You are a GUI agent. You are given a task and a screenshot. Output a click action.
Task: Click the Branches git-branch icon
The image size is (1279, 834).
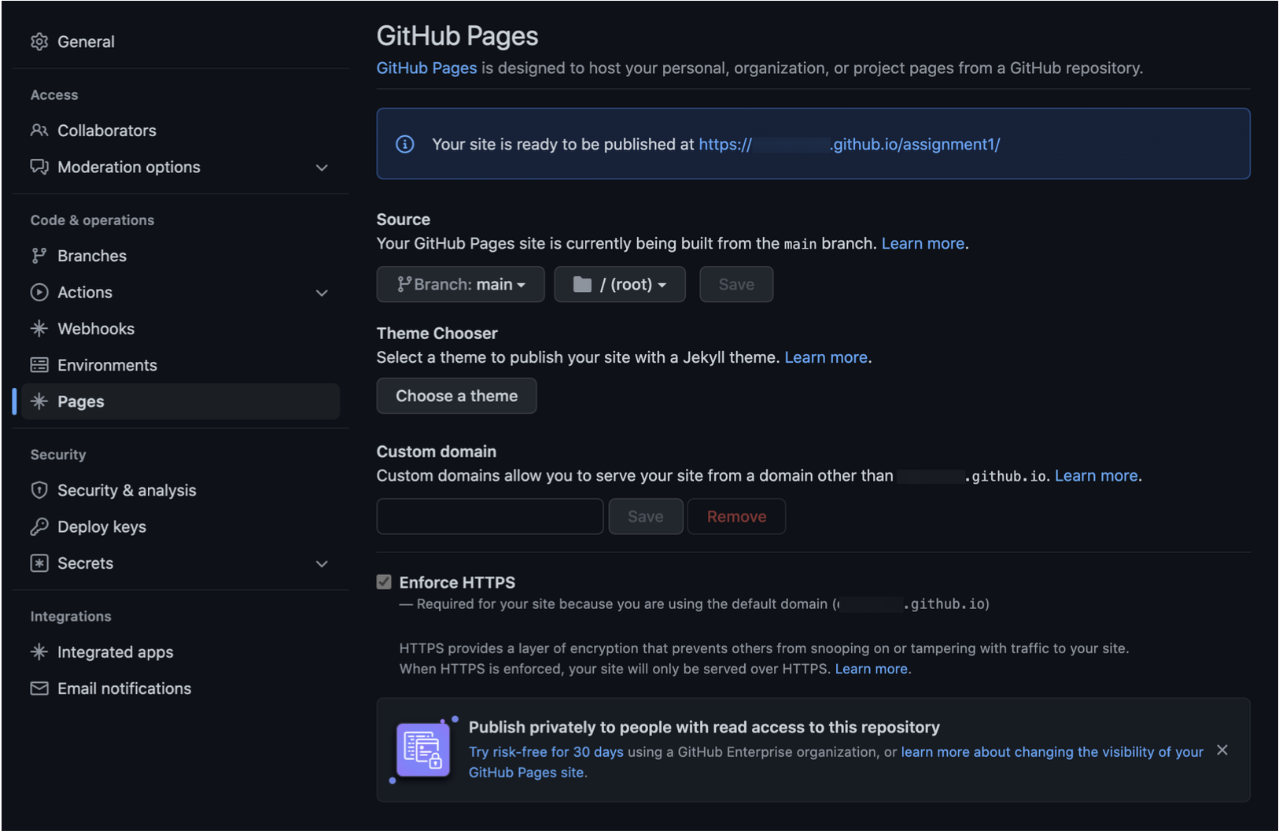(x=39, y=256)
